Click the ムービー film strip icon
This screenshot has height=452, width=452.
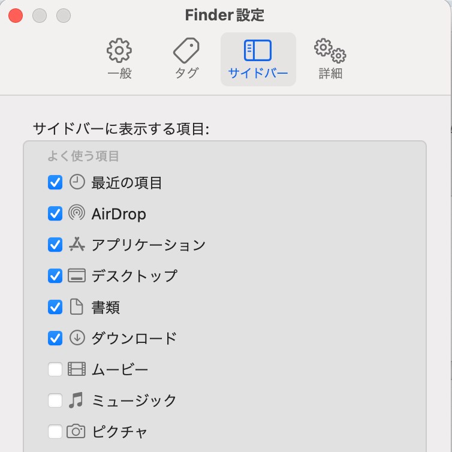click(77, 369)
